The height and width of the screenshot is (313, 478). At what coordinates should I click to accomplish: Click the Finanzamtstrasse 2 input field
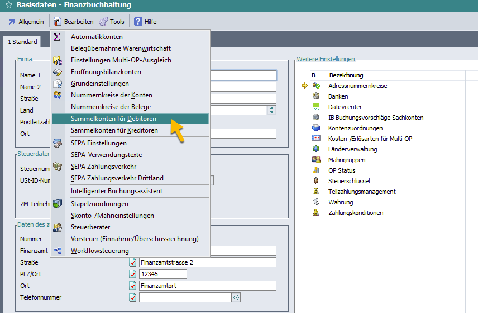click(207, 262)
